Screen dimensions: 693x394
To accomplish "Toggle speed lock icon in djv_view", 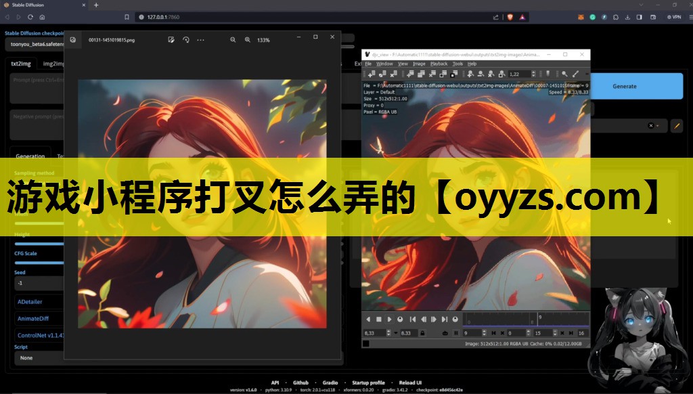I will (422, 333).
